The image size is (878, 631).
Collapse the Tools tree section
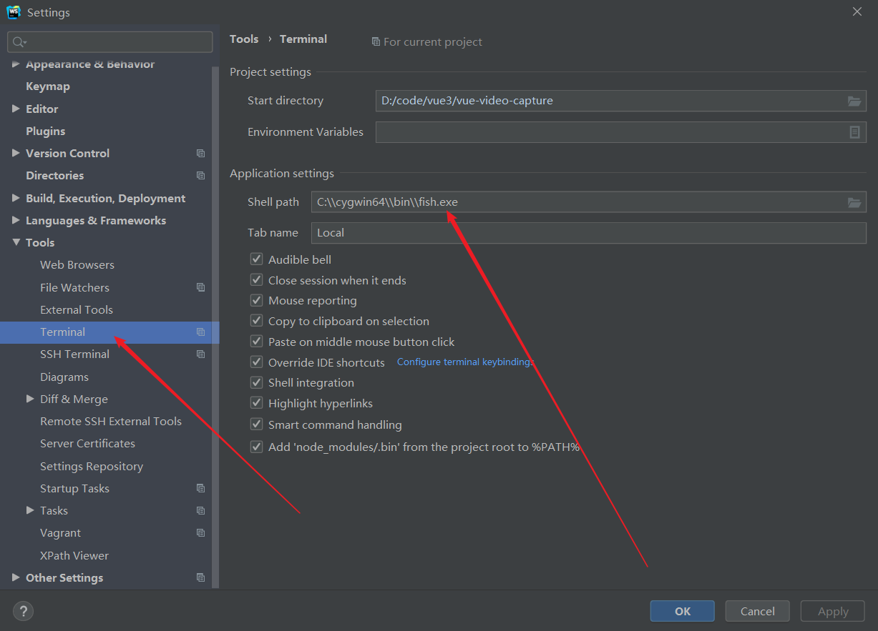(16, 243)
